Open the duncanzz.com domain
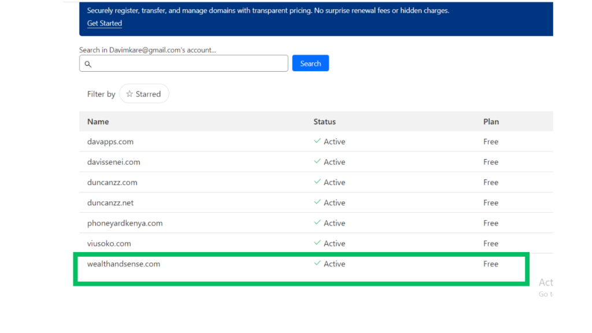Viewport: 592px width, 333px height. tap(112, 182)
